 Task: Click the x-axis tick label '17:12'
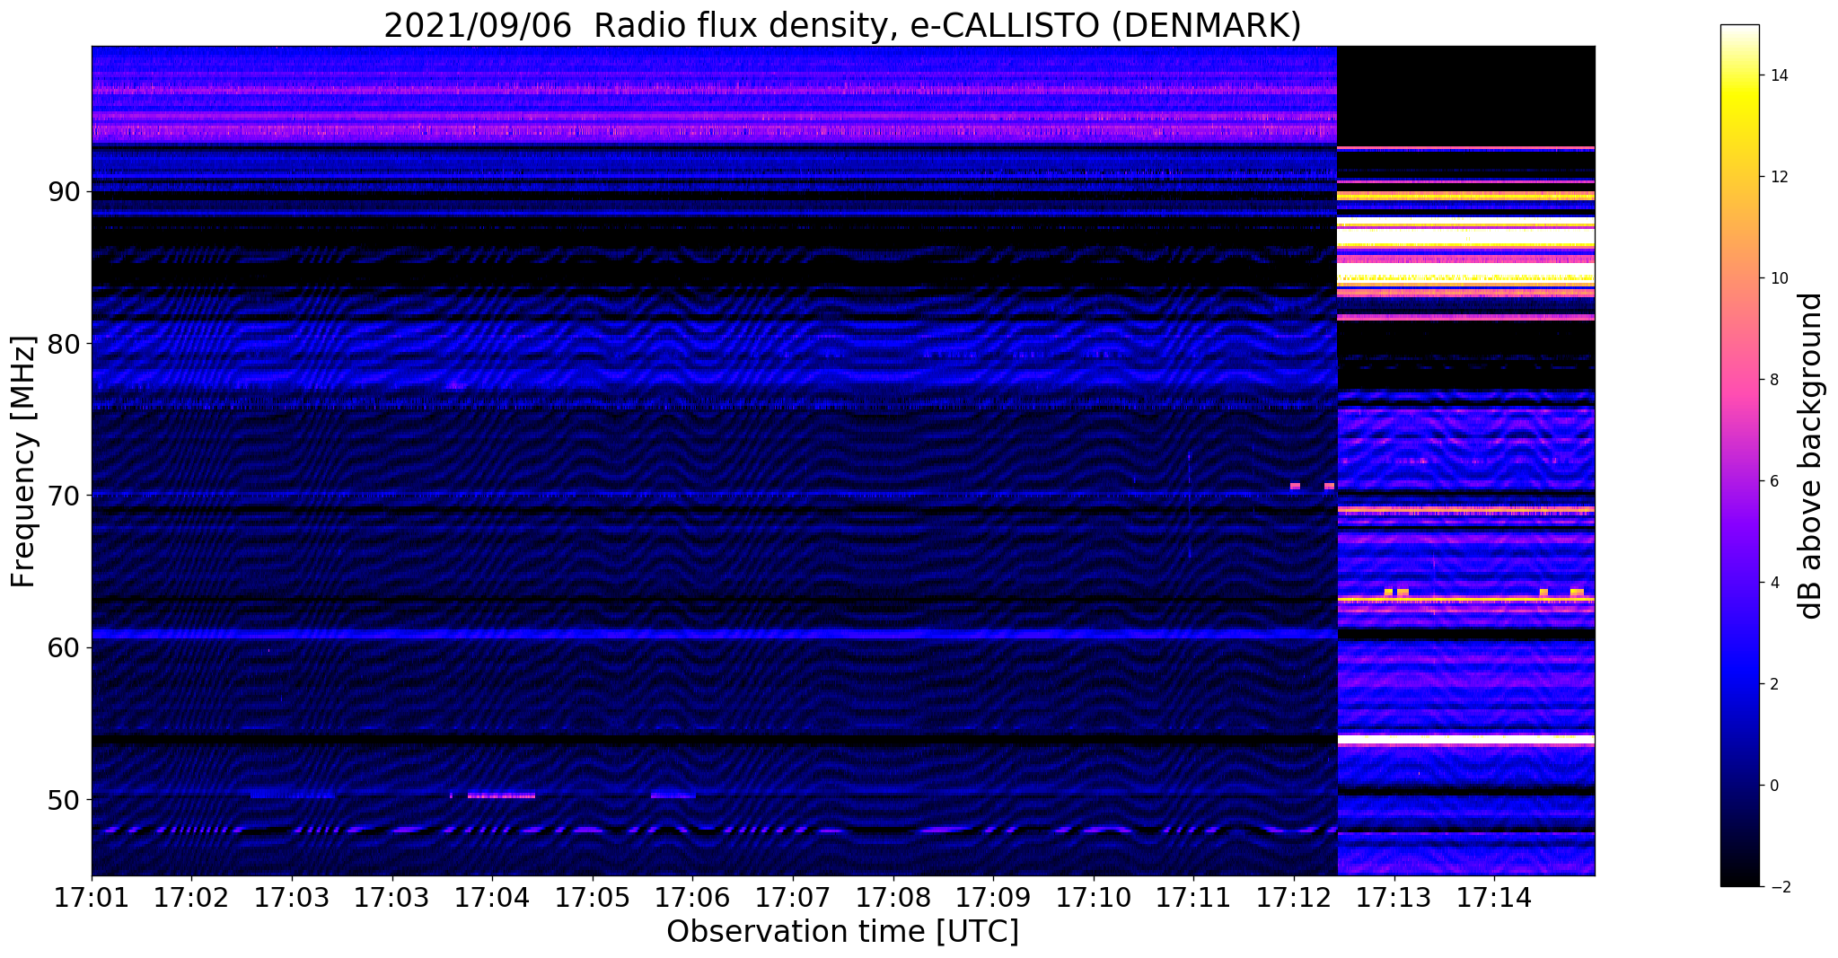click(x=1294, y=899)
